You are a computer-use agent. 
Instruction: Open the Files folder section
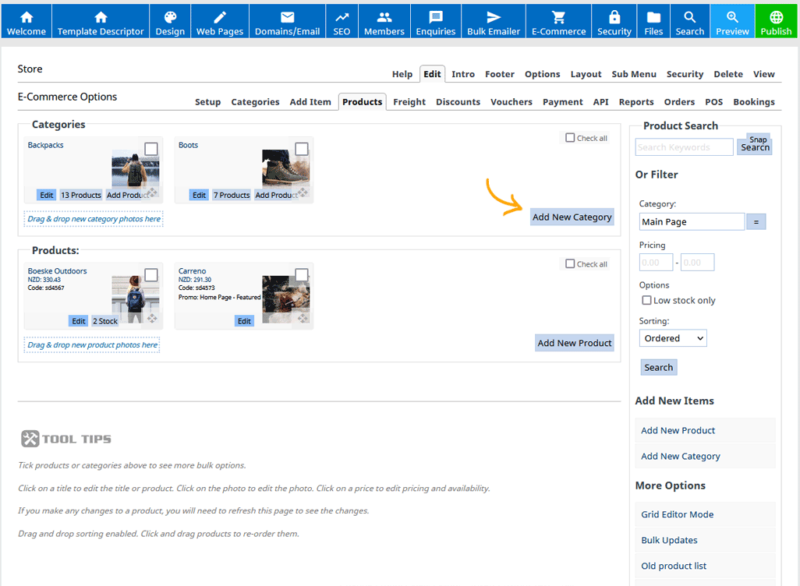pyautogui.click(x=653, y=21)
